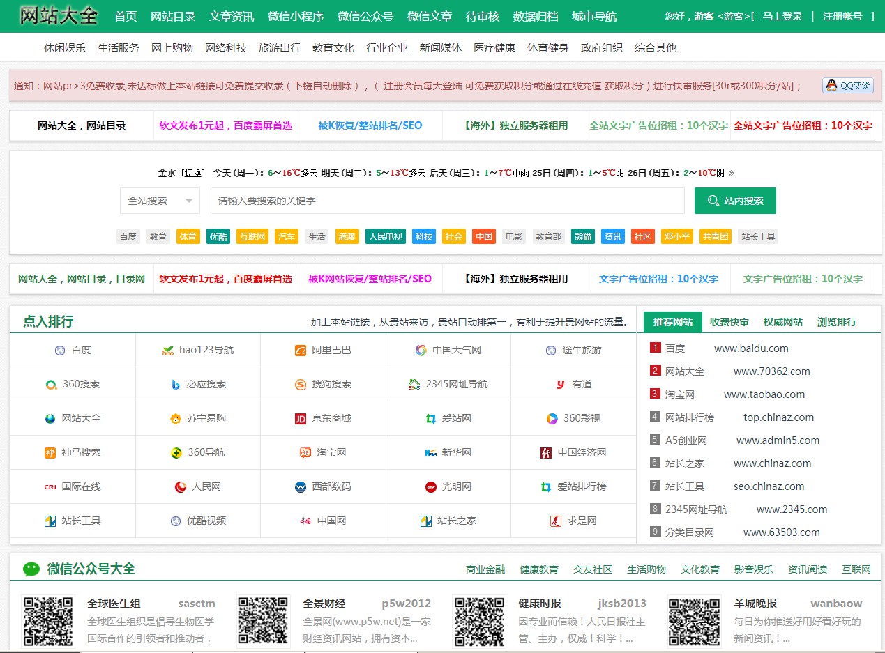Click the 360影视 colorful play icon
Image resolution: width=885 pixels, height=653 pixels.
coord(552,419)
